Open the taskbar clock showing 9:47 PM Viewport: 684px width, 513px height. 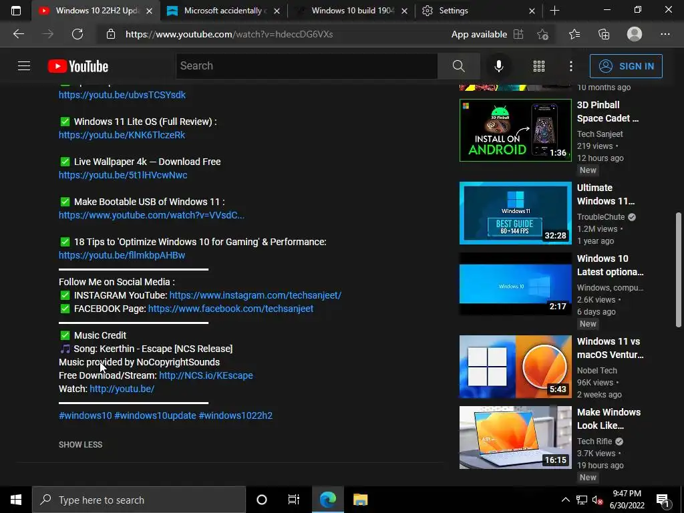[x=627, y=500]
